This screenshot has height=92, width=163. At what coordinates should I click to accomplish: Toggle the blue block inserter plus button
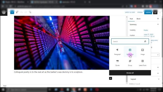[12, 12]
